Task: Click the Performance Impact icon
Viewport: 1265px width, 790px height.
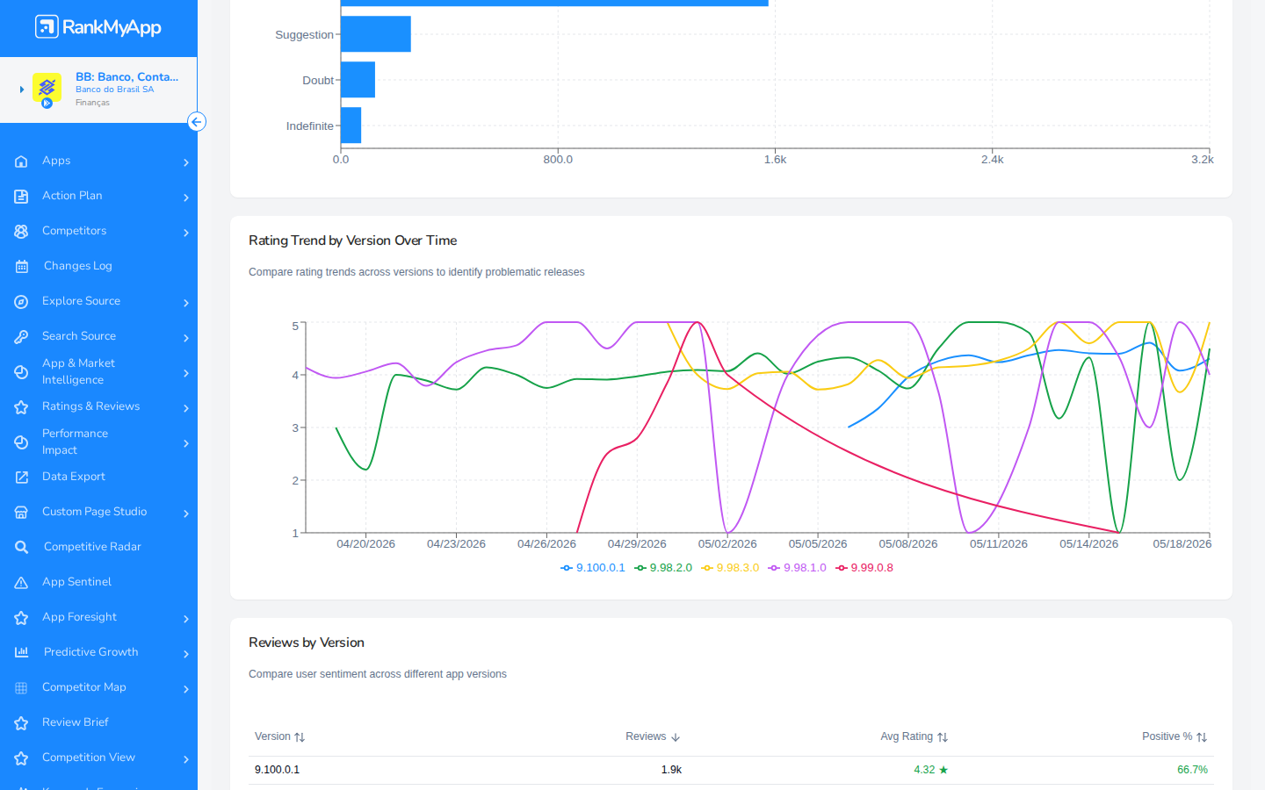Action: coord(22,442)
